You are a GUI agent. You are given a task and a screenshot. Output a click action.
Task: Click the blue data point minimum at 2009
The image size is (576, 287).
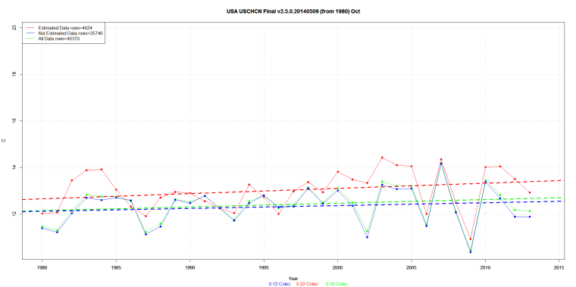point(471,252)
